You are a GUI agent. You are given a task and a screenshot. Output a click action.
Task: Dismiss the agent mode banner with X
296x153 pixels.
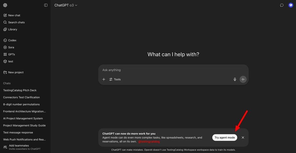tap(243, 138)
